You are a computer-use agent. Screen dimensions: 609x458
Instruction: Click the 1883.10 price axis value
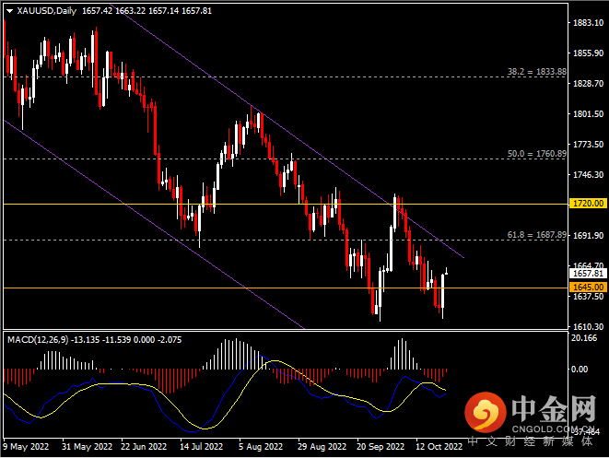click(x=589, y=23)
